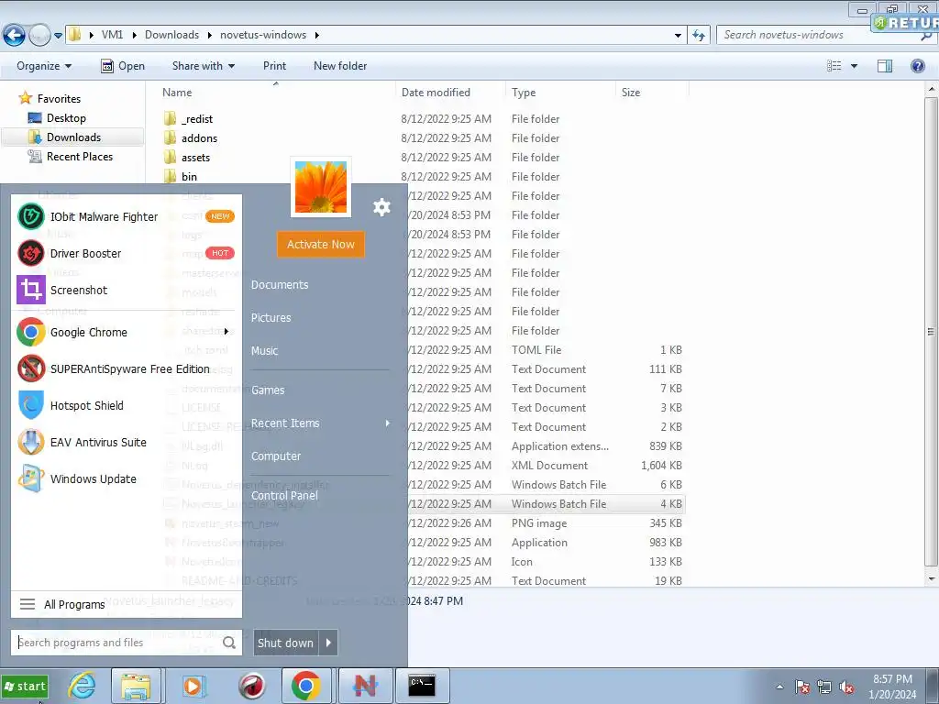Select Recent Places in Favorites

[79, 156]
